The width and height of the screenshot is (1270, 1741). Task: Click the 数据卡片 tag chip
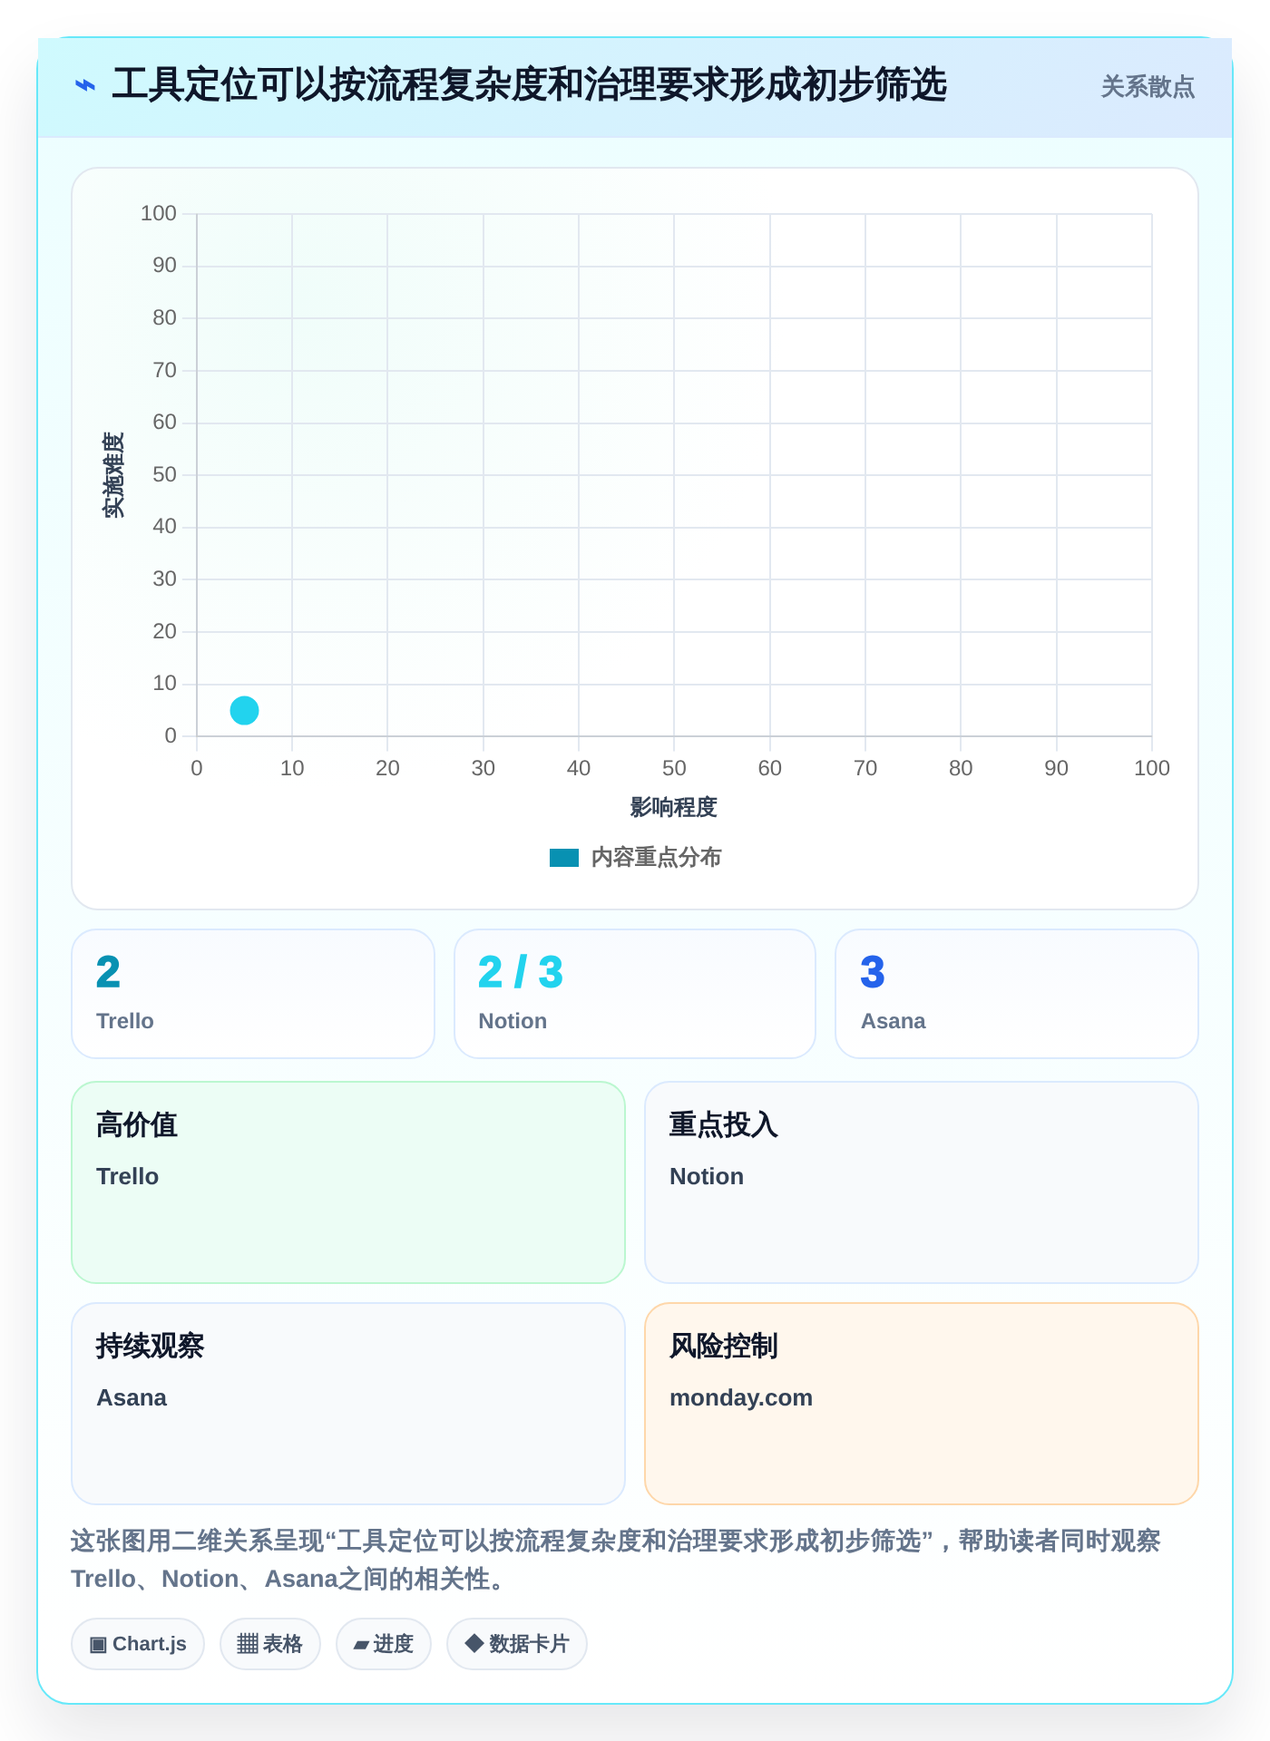(517, 1644)
